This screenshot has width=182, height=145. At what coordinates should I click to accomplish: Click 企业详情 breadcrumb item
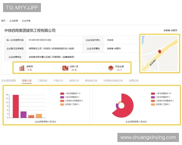coord(26,21)
